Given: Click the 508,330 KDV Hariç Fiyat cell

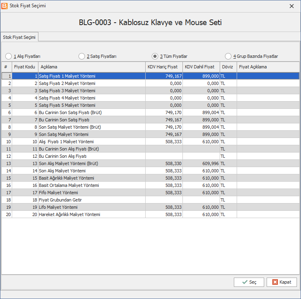Looking at the screenshot, I should tap(164, 163).
